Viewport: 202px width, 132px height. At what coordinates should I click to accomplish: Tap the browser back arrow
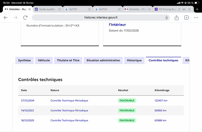(6, 18)
